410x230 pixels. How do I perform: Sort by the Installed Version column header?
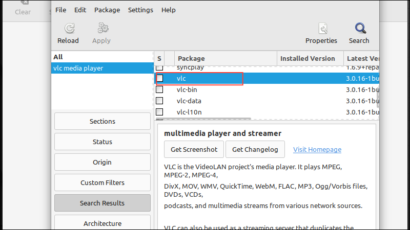click(310, 58)
